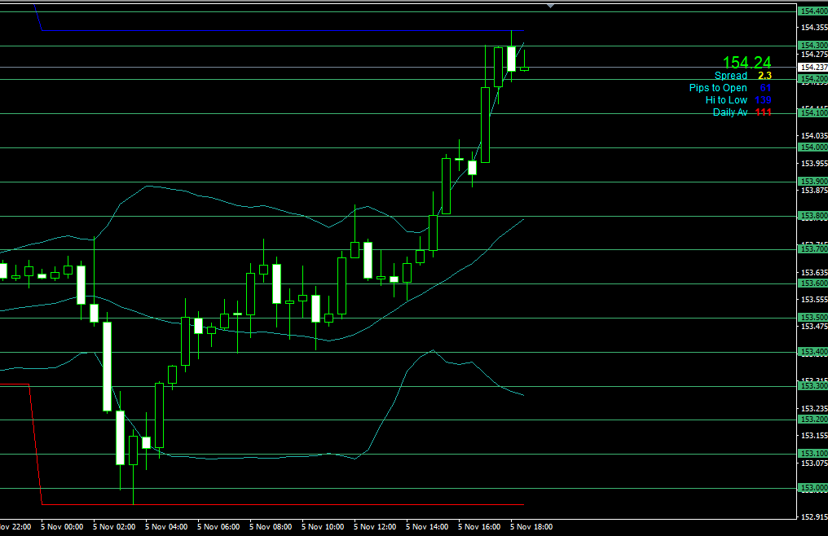Click the 154.000 horizontal line price label
This screenshot has height=536, width=828.
tap(813, 147)
